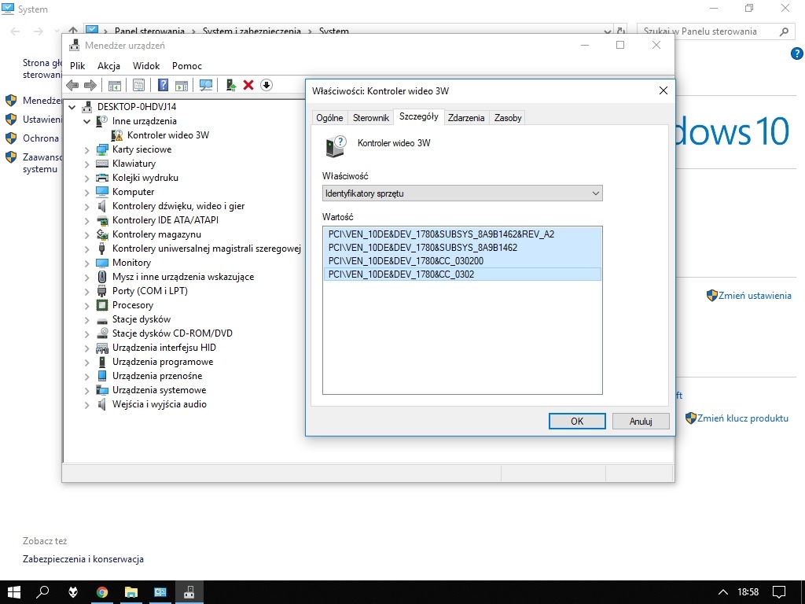
Task: Open the Windows Start menu
Action: coord(14,592)
